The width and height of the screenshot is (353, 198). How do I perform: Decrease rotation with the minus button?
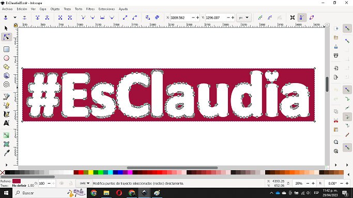[x=342, y=184]
